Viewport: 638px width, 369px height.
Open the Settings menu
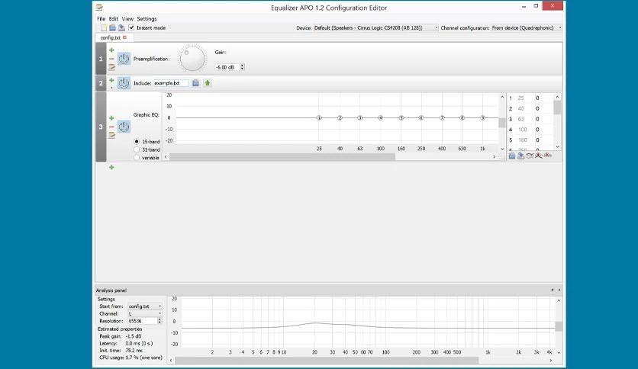tap(147, 19)
